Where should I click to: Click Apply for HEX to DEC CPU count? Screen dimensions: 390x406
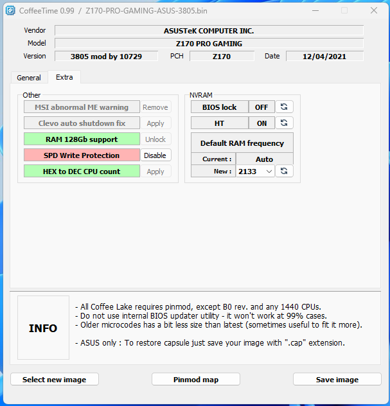155,172
